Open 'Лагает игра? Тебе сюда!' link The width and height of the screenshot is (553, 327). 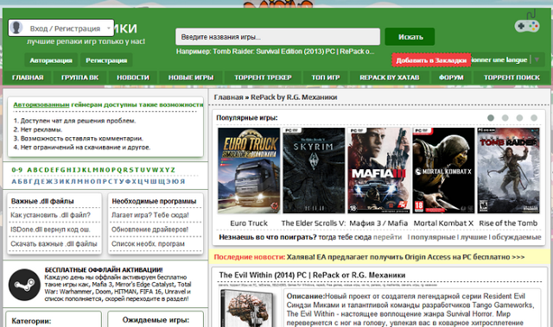(x=150, y=215)
